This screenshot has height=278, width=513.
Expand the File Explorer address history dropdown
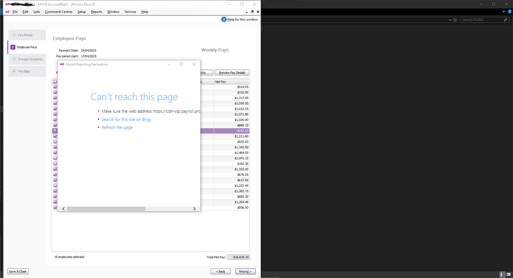click(x=450, y=20)
